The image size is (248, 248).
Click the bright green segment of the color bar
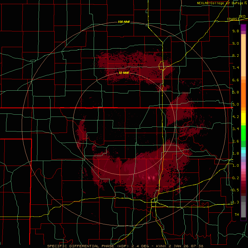pos(243,133)
